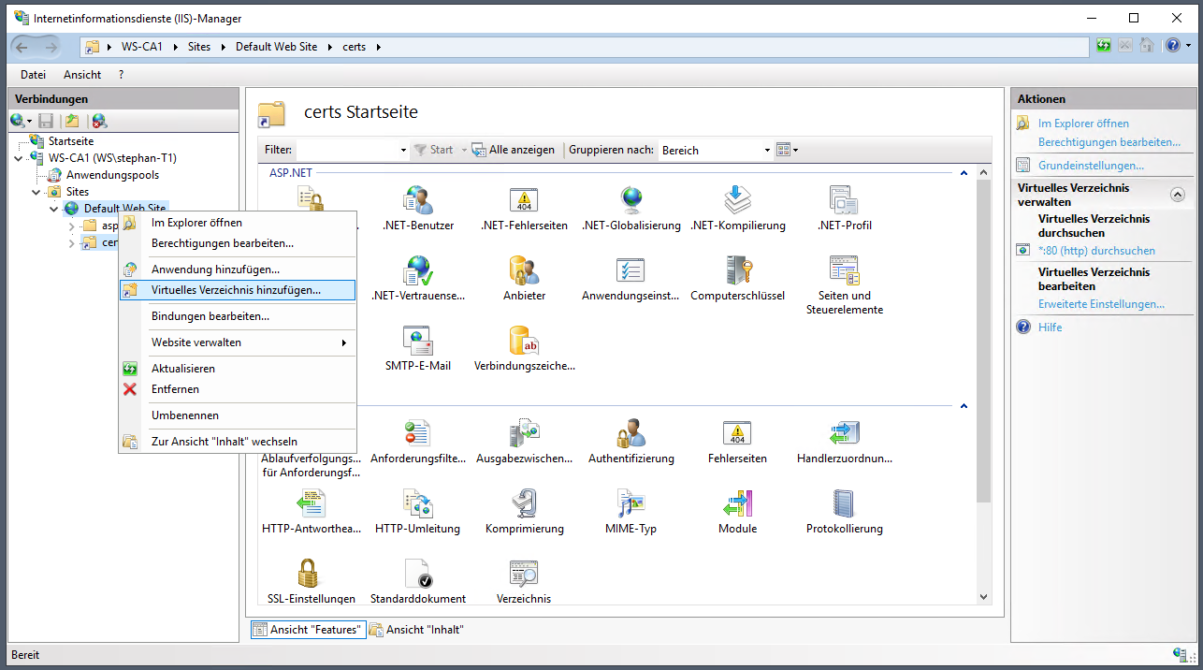Click *:80 (http) durchsuchen link
This screenshot has height=670, width=1203.
pos(1096,251)
